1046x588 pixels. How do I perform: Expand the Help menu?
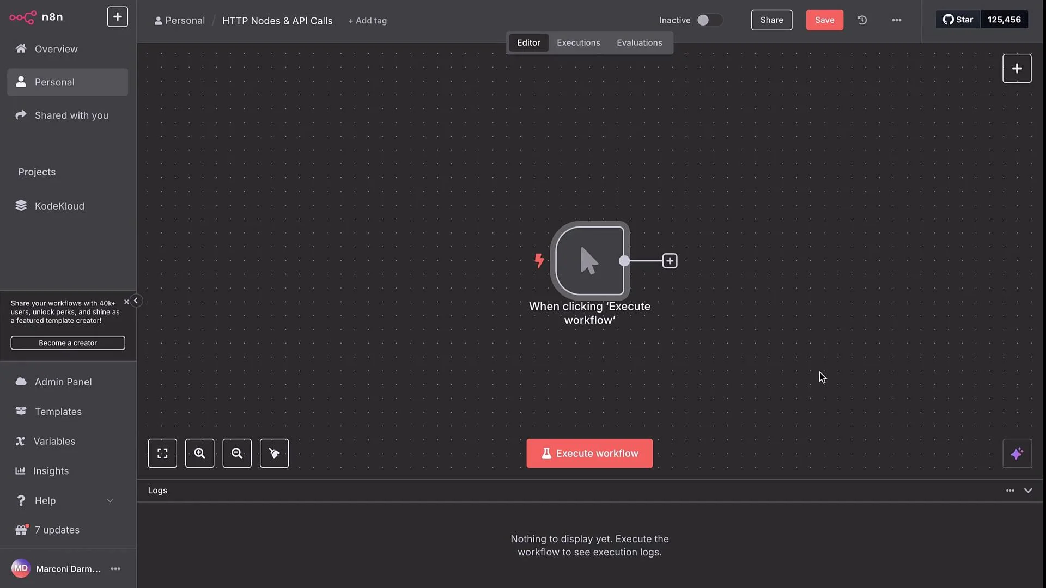(68, 501)
